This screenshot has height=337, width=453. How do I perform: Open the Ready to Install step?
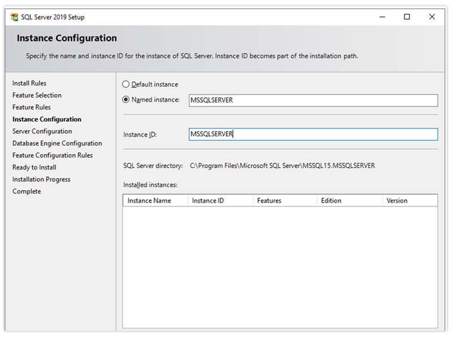[33, 167]
